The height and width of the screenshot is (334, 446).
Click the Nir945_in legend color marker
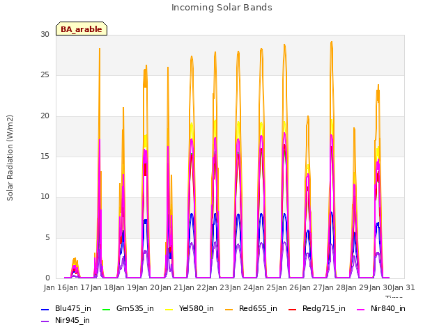coord(45,321)
